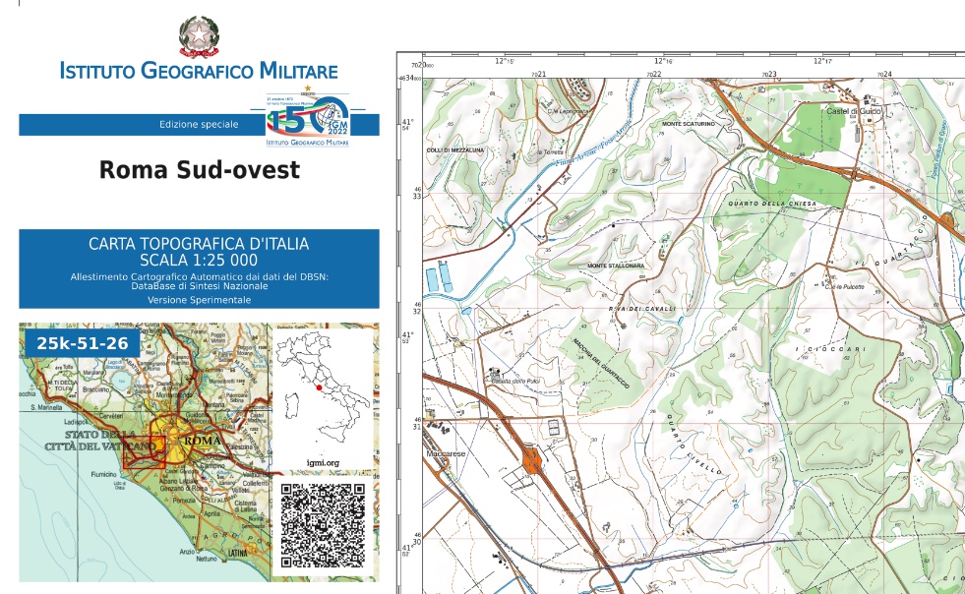This screenshot has height=594, width=965.
Task: Click the igmi.org link
Action: point(323,463)
